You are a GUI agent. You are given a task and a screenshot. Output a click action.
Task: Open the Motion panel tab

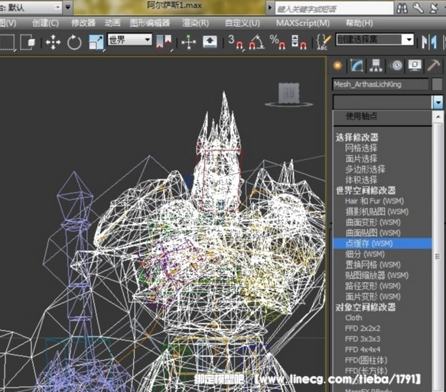(396, 66)
